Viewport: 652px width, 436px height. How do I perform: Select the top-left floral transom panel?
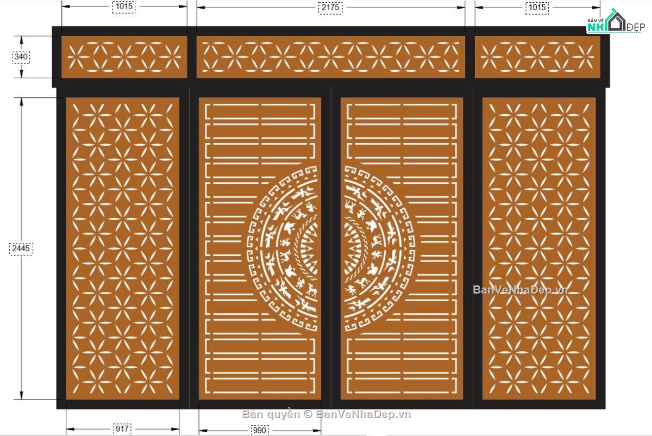pos(124,57)
